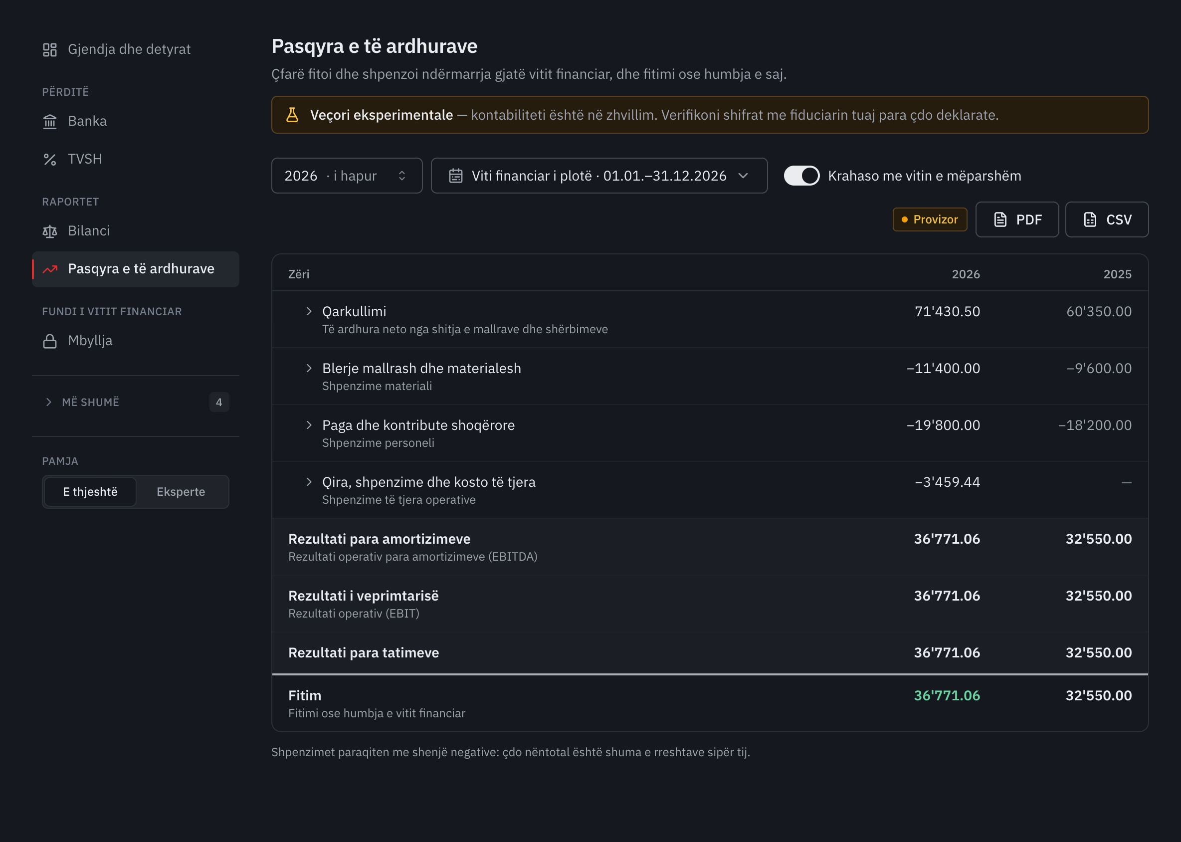The width and height of the screenshot is (1181, 842).
Task: Click the −3'459.44 value in Qira row
Action: [947, 482]
